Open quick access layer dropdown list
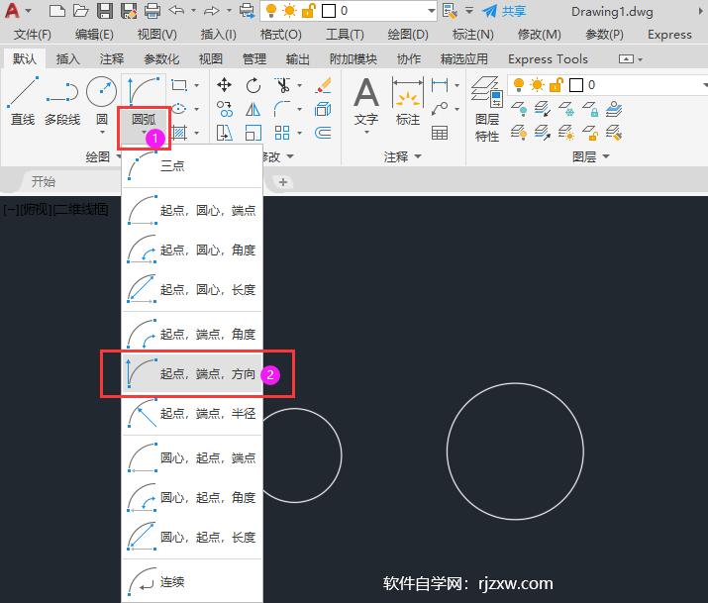The image size is (708, 603). 431,10
